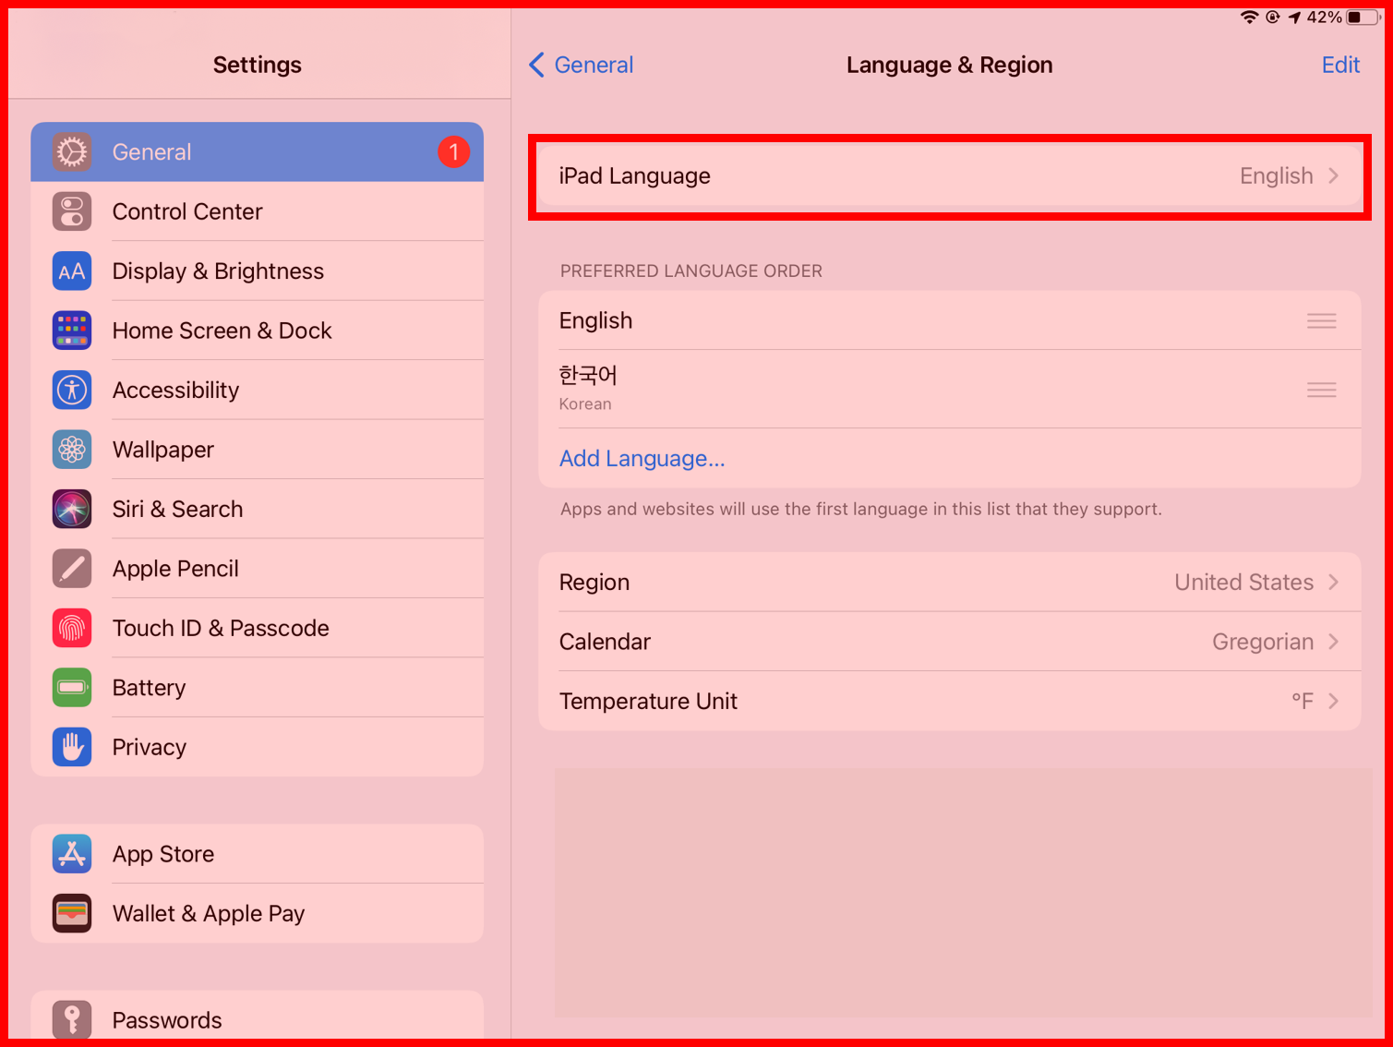Select Siri & Search in the sidebar
Image resolution: width=1393 pixels, height=1047 pixels.
point(258,509)
